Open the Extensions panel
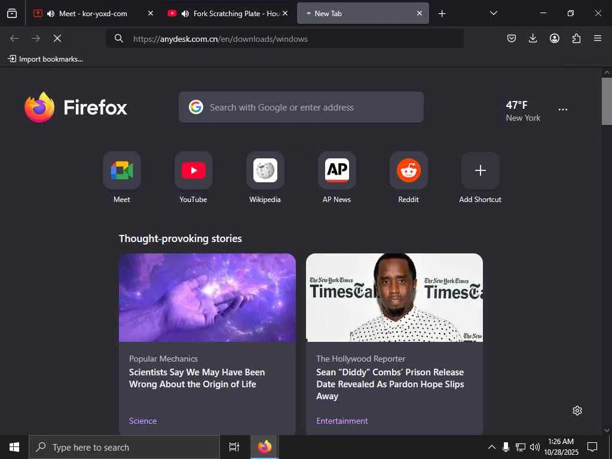Screen dimensions: 612x459 pyautogui.click(x=576, y=38)
